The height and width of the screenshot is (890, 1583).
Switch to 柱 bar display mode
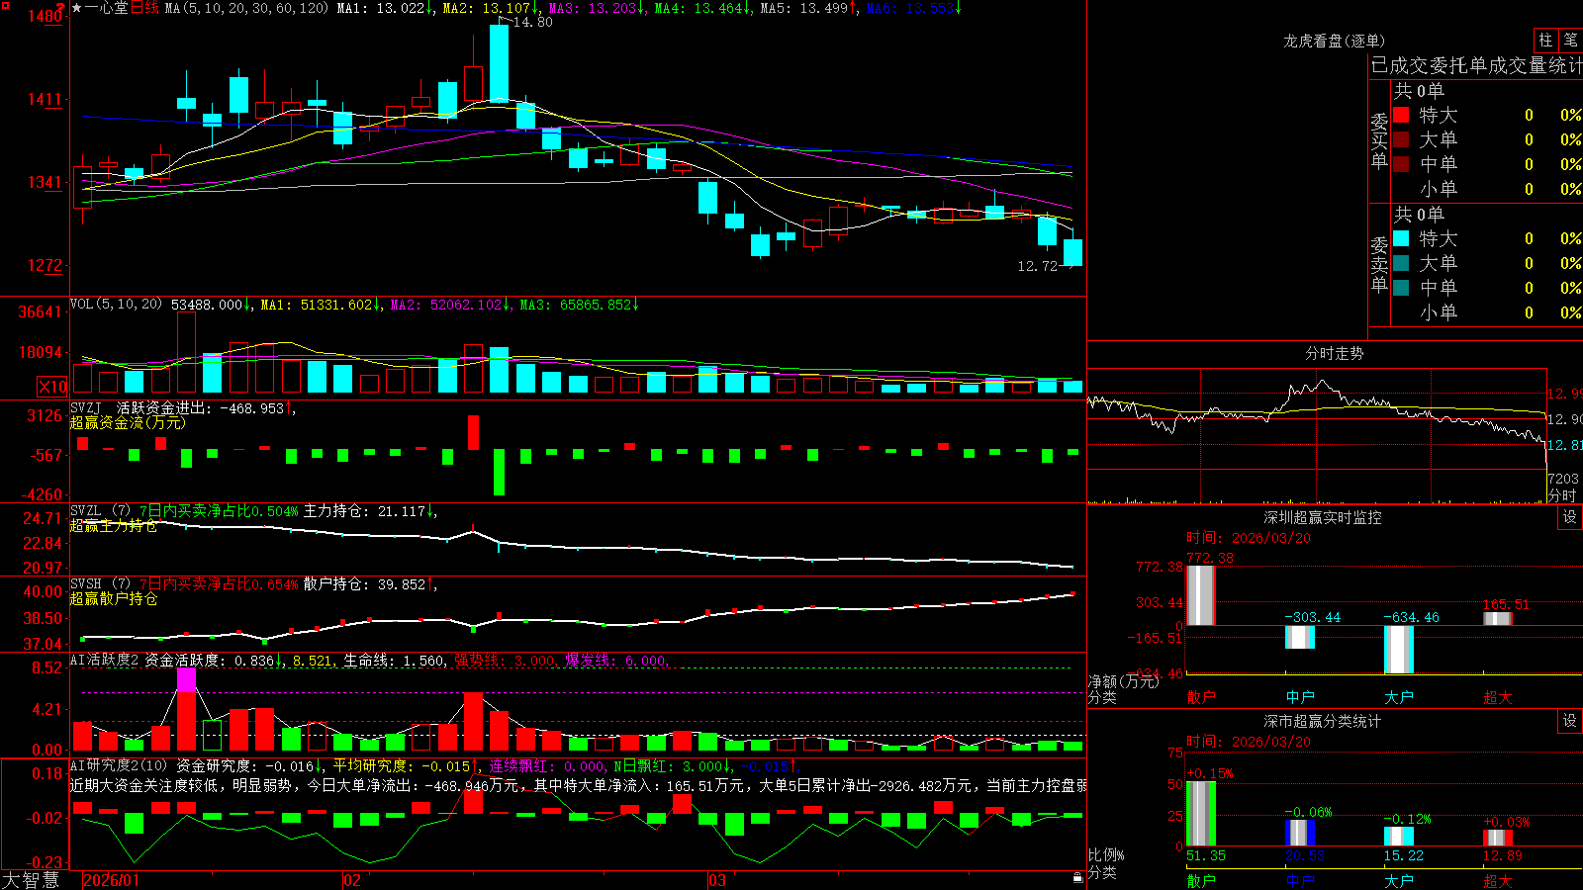pos(1545,40)
